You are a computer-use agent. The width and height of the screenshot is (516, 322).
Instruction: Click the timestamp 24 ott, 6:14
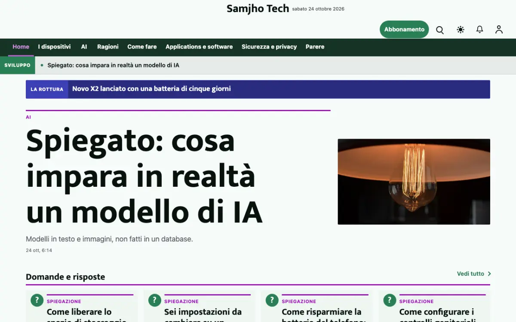(39, 250)
